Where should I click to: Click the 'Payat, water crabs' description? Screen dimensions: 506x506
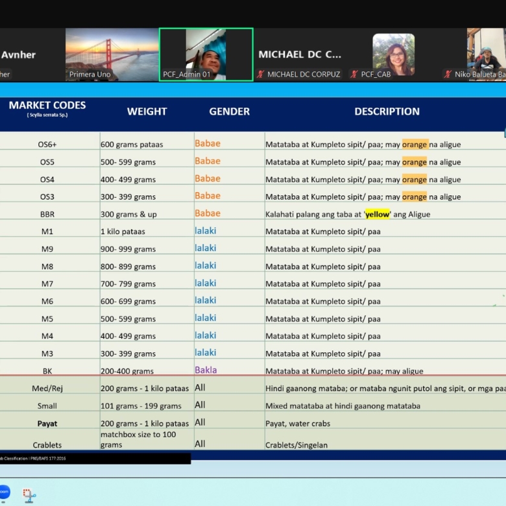[298, 424]
